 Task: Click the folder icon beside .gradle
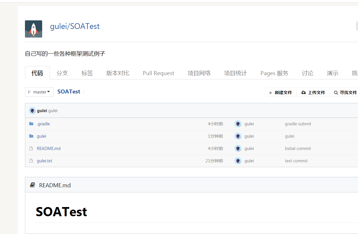click(x=31, y=123)
